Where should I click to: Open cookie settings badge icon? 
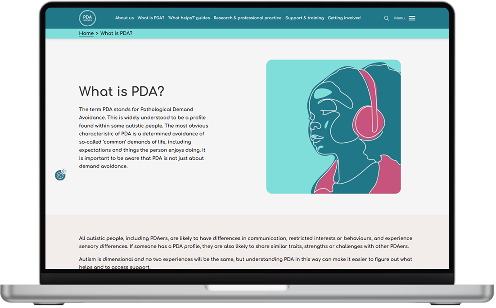60,175
